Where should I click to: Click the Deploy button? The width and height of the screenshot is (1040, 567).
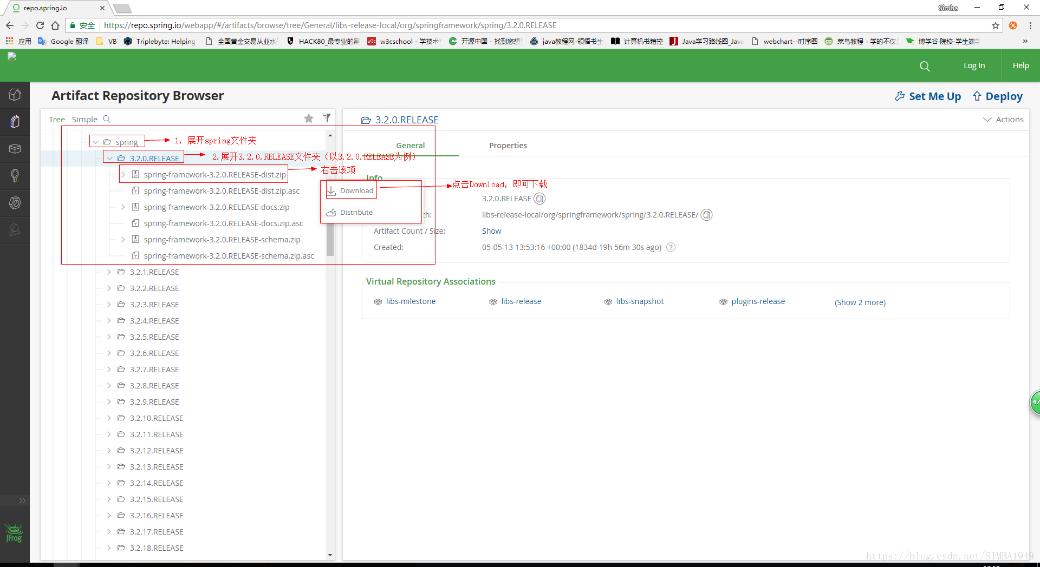tap(998, 96)
